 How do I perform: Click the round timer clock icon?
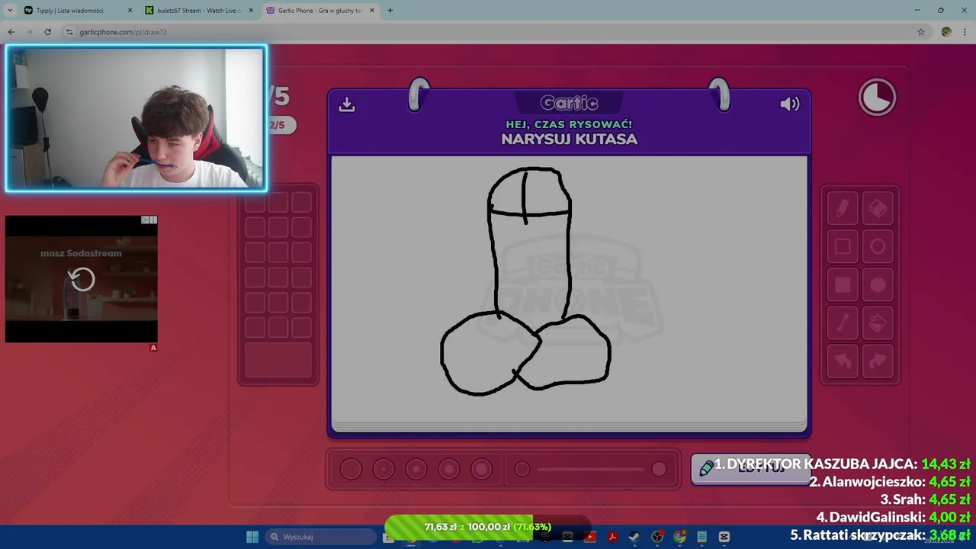877,98
